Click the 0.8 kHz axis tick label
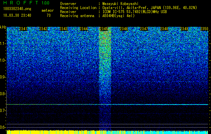The width and height of the screenshot is (211, 134). point(3,94)
